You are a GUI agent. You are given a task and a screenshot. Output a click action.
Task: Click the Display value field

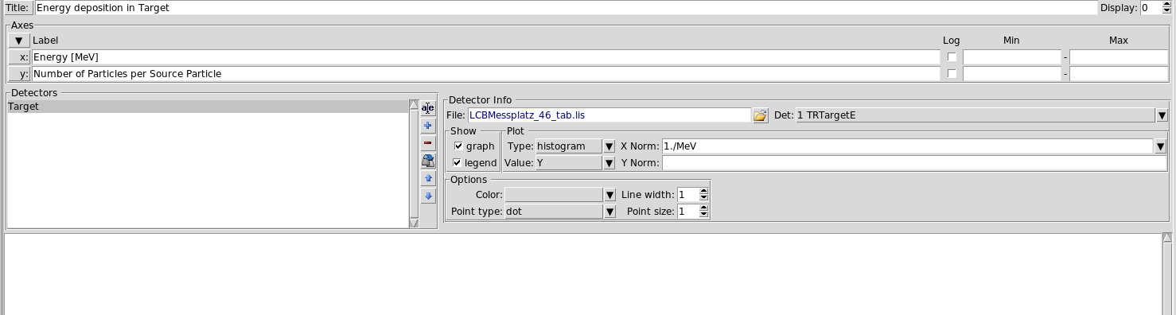(1151, 8)
